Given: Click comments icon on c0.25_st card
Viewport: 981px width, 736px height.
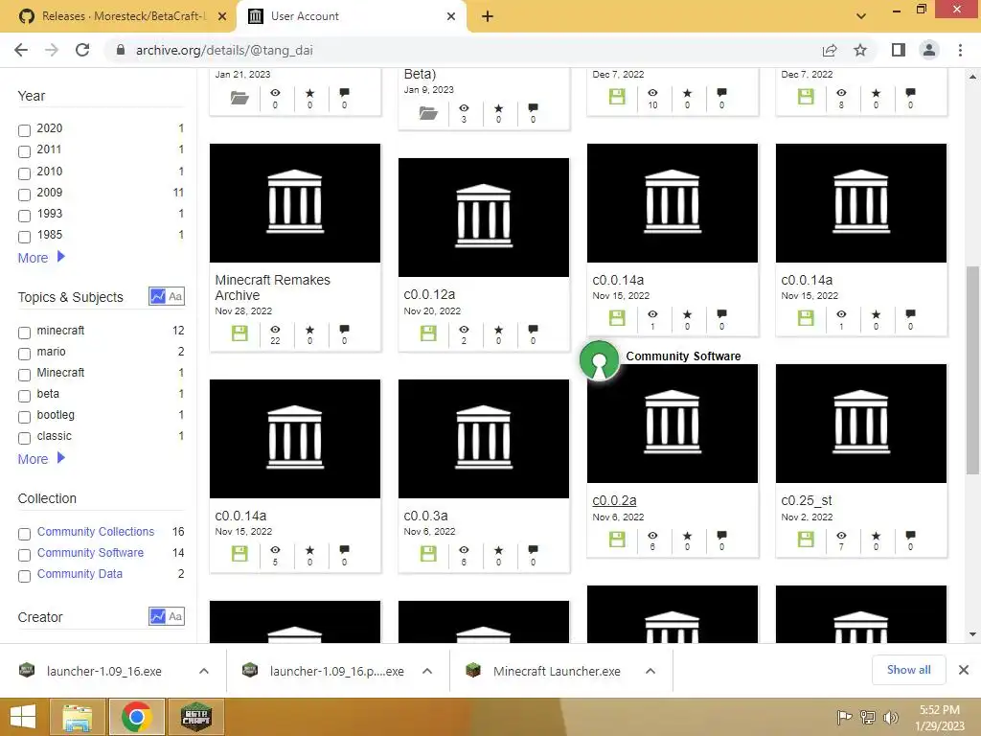Looking at the screenshot, I should [x=910, y=535].
